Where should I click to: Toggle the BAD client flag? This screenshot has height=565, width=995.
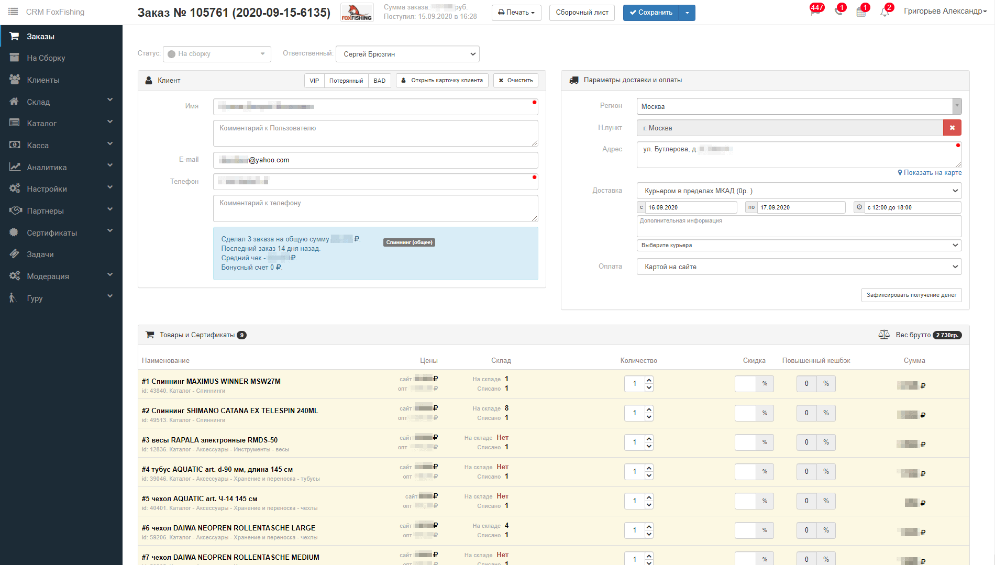point(380,81)
